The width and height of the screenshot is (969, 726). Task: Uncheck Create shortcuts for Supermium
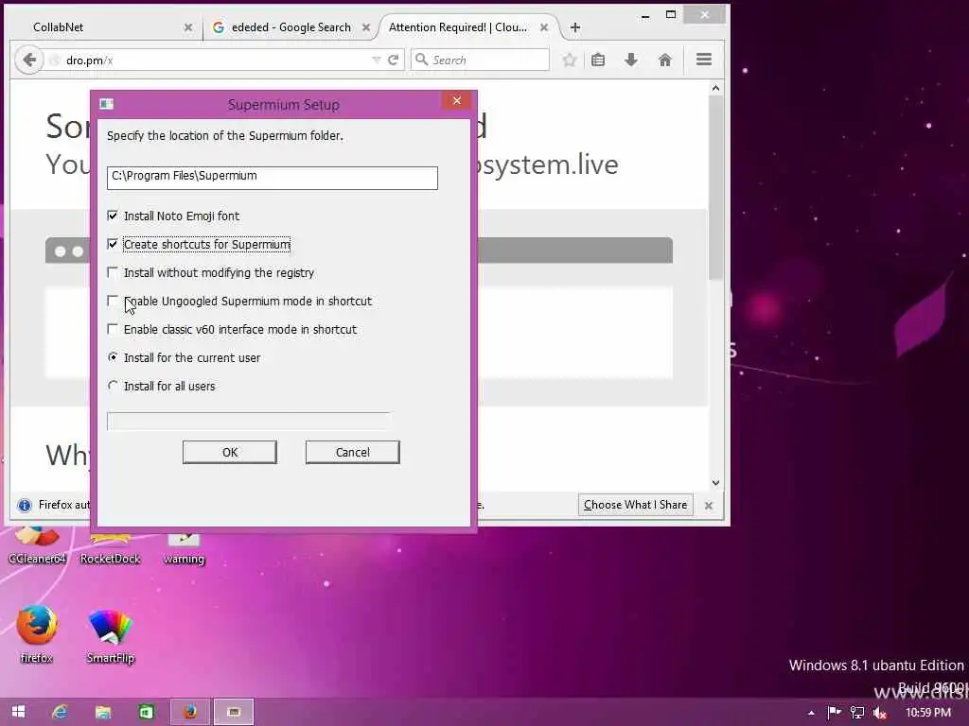(113, 244)
